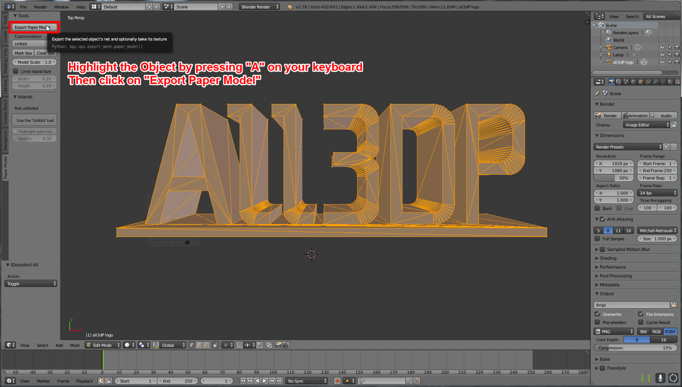Click the Mark Seam button
The image size is (682, 387).
[x=23, y=53]
